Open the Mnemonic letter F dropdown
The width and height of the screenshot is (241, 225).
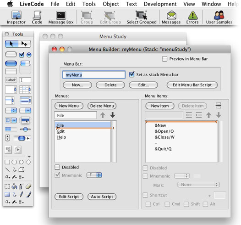pyautogui.click(x=94, y=175)
